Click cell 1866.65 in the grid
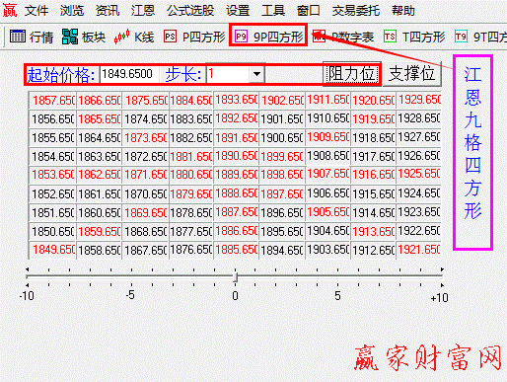This screenshot has height=382, width=507. pyautogui.click(x=99, y=101)
